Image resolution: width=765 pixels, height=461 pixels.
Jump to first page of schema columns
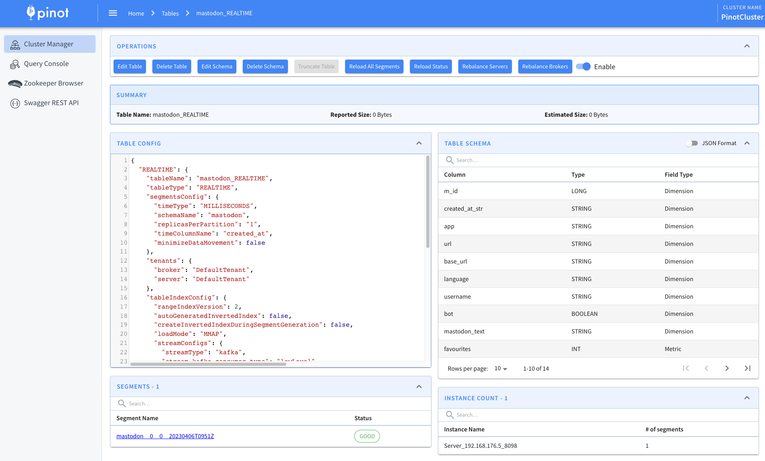click(686, 368)
